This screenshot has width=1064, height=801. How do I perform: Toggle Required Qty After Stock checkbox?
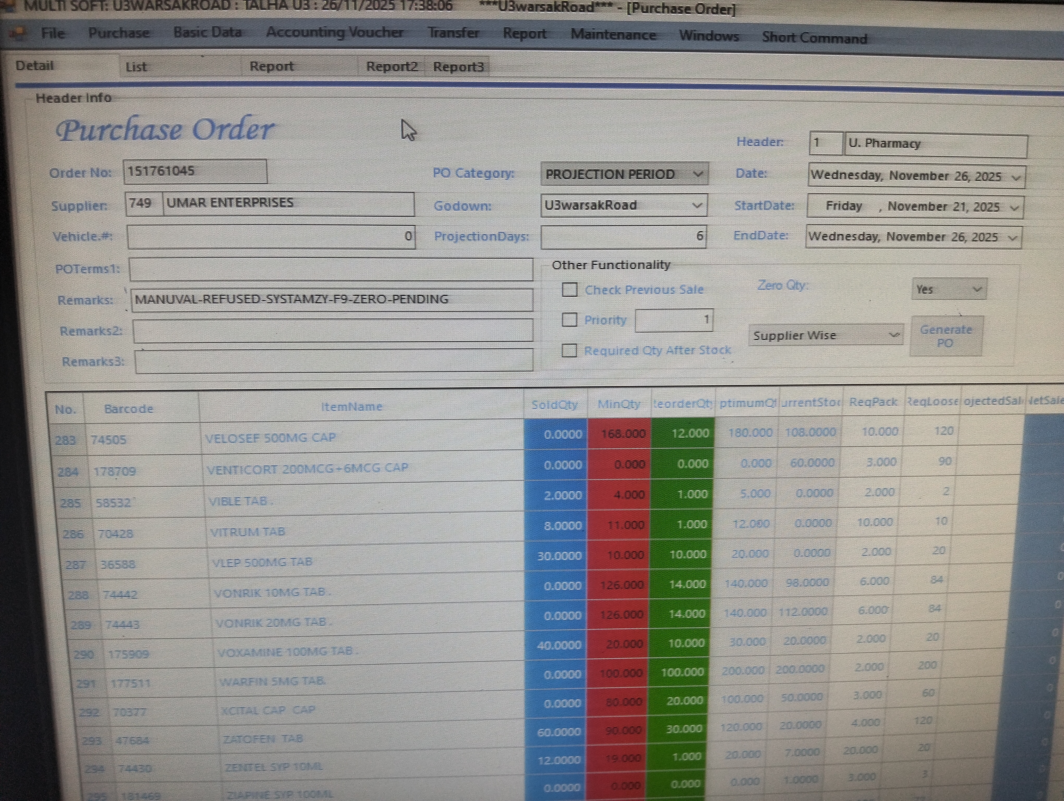(x=570, y=350)
